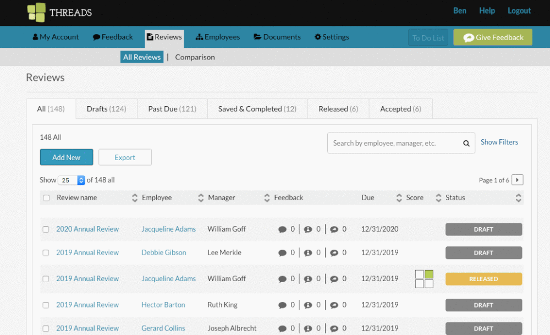This screenshot has height=335, width=550.
Task: Check the Gerard Collins review row
Action: tap(46, 329)
